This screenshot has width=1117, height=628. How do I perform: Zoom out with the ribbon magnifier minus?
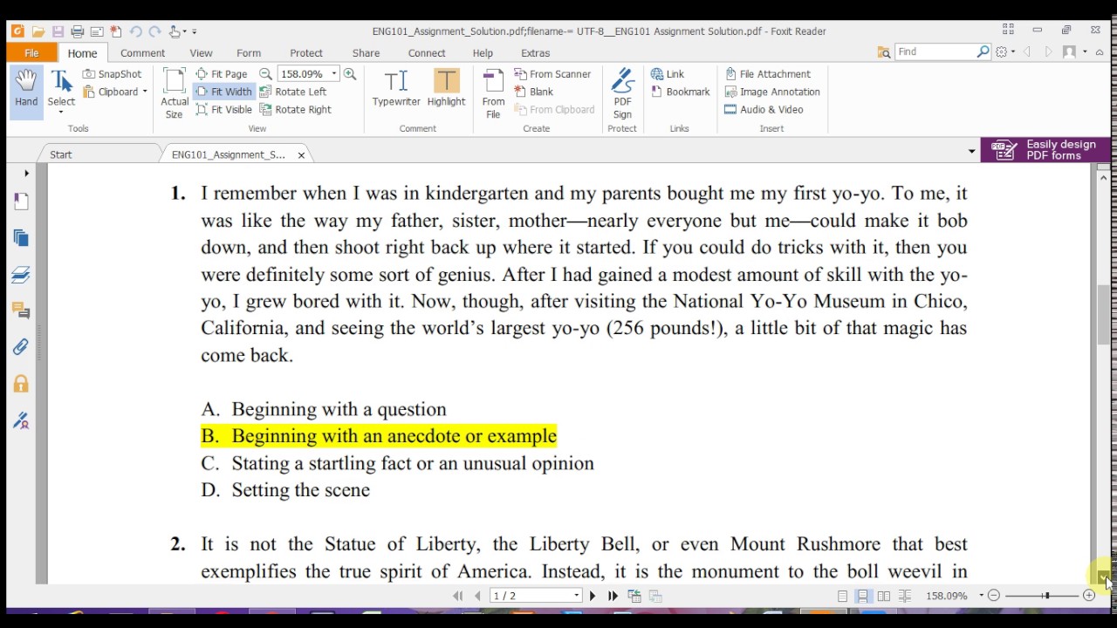tap(265, 74)
